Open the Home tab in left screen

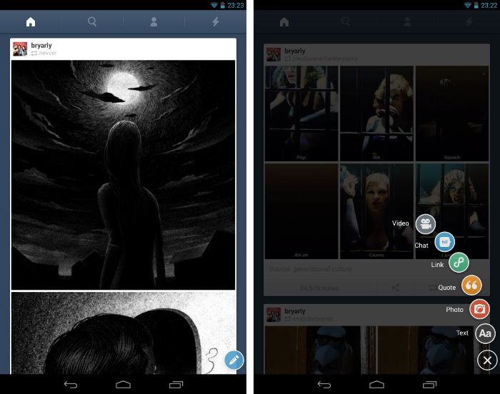(31, 21)
